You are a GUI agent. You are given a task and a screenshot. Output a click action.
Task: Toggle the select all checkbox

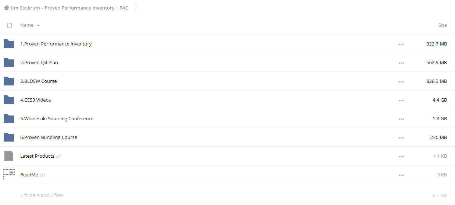10,25
